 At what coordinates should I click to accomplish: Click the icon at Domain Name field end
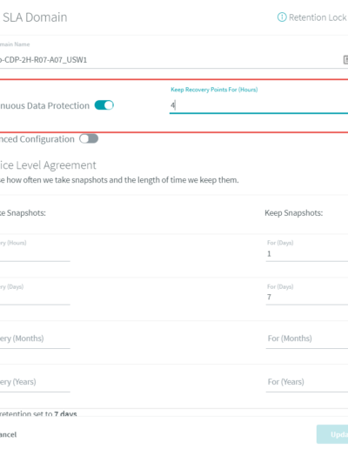pos(345,60)
